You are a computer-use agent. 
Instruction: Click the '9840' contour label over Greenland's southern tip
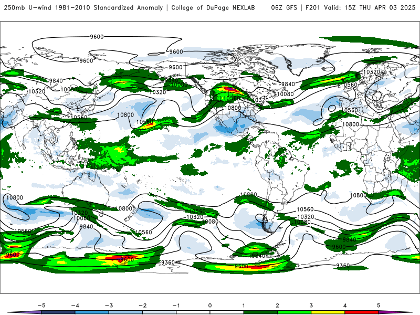pyautogui.click(x=288, y=84)
